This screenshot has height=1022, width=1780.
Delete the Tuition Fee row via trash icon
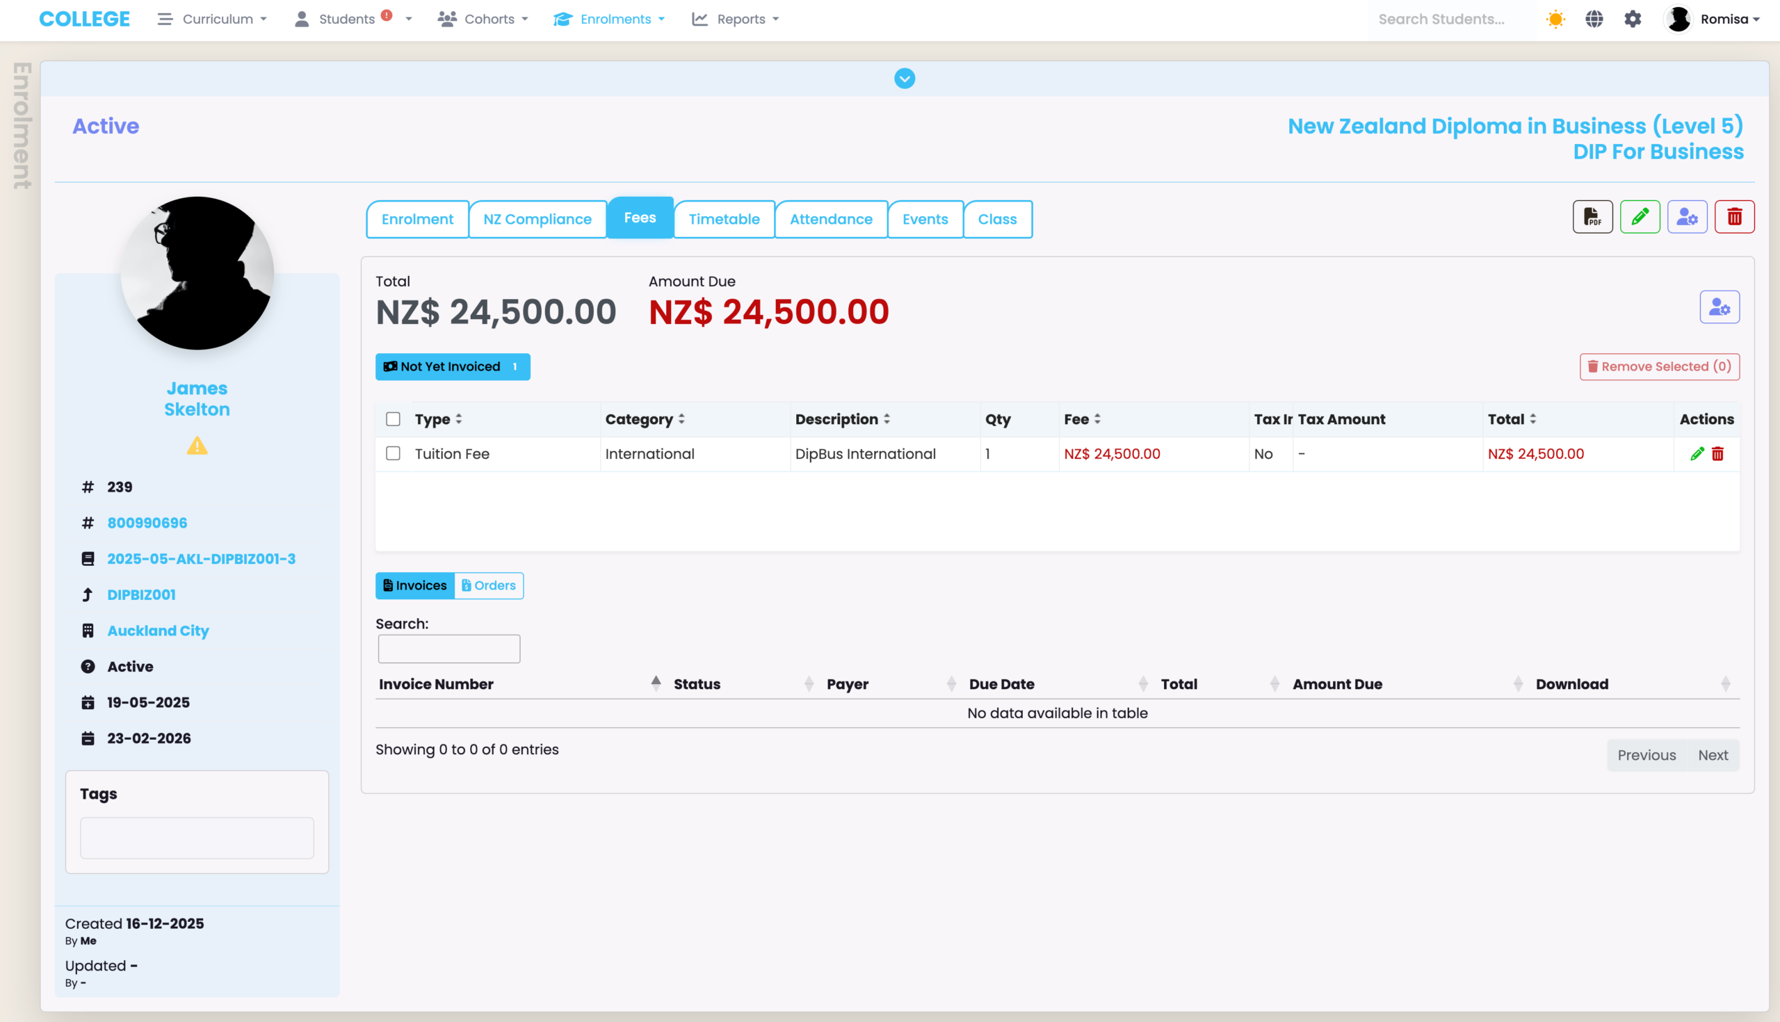(1717, 454)
